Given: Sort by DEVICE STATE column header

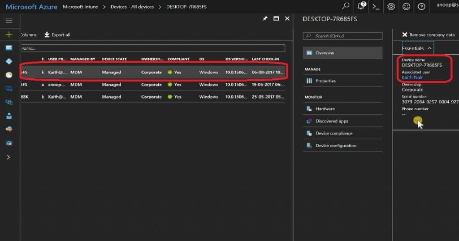Looking at the screenshot, I should (x=114, y=59).
